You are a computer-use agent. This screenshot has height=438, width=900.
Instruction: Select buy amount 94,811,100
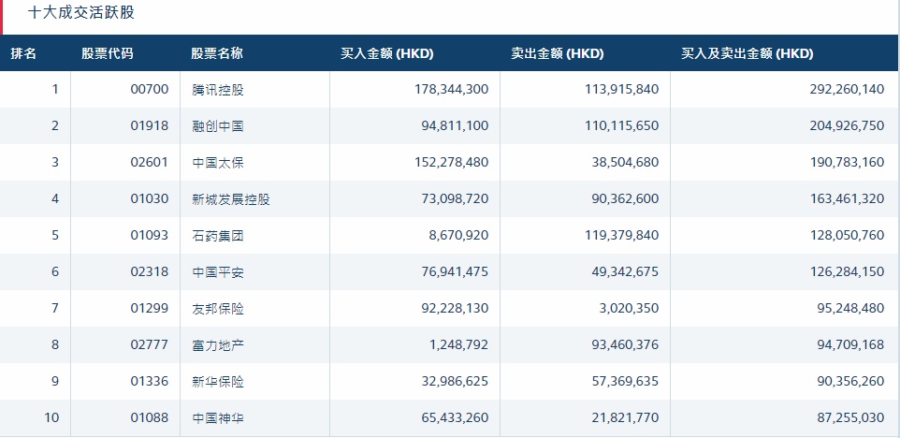[x=456, y=125]
